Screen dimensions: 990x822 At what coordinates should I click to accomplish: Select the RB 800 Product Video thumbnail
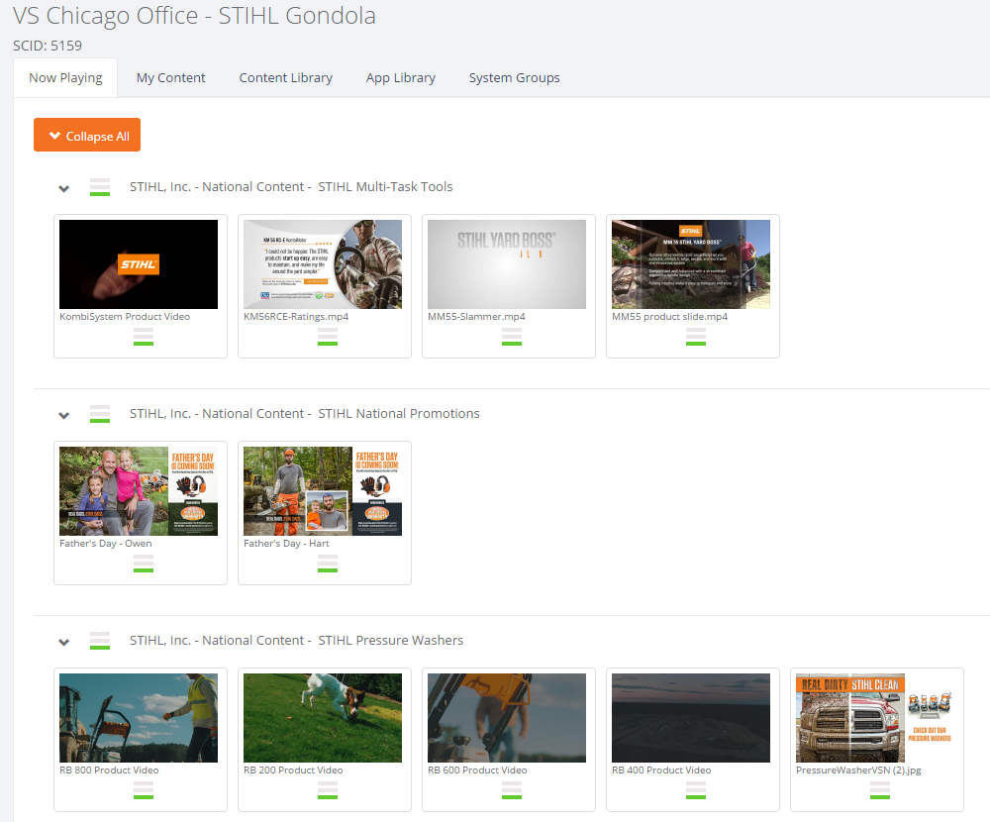139,718
